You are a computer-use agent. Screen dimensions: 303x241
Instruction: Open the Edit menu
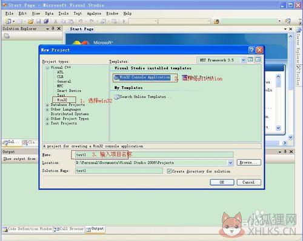22,13
